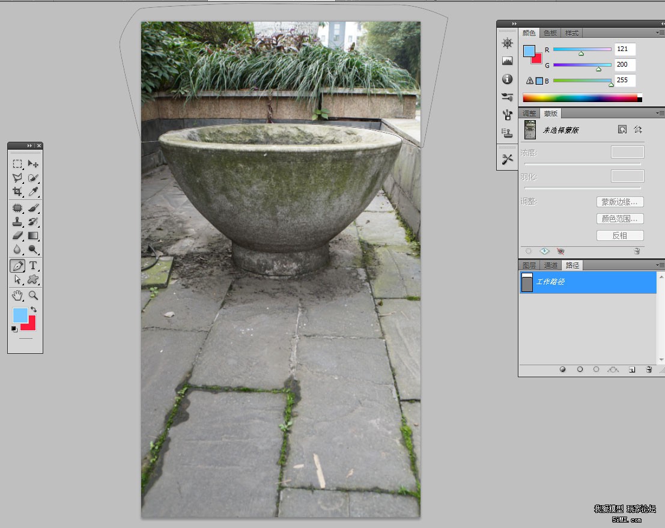Screen dimensions: 665x528
Task: Swap foreground and background colors
Action: coord(34,309)
